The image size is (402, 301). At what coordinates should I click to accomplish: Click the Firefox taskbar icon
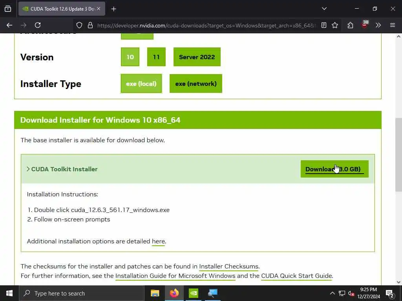[174, 293]
